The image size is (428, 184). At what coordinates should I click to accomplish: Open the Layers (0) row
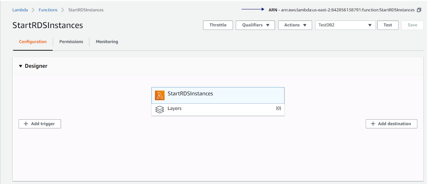coord(218,110)
